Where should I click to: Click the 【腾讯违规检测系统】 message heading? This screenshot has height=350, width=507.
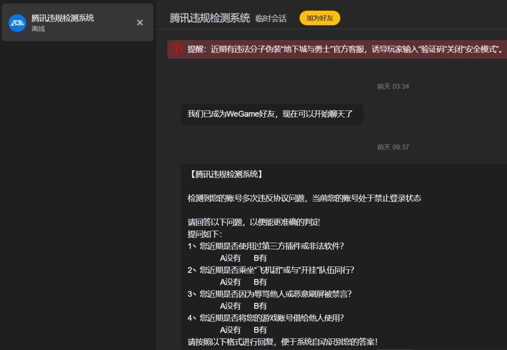click(226, 175)
